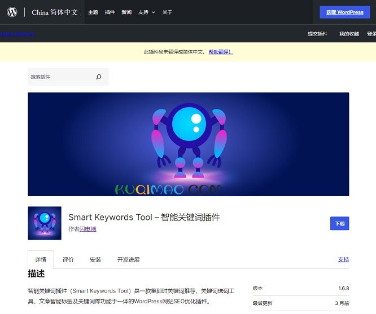Focus the 搜索插件 search field
This screenshot has height=314, width=376.
[68, 77]
